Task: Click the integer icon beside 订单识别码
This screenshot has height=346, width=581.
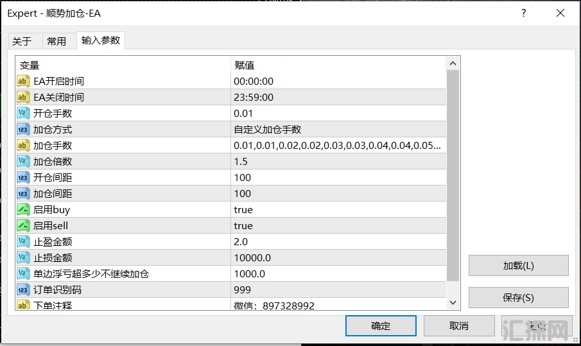Action: click(x=23, y=290)
